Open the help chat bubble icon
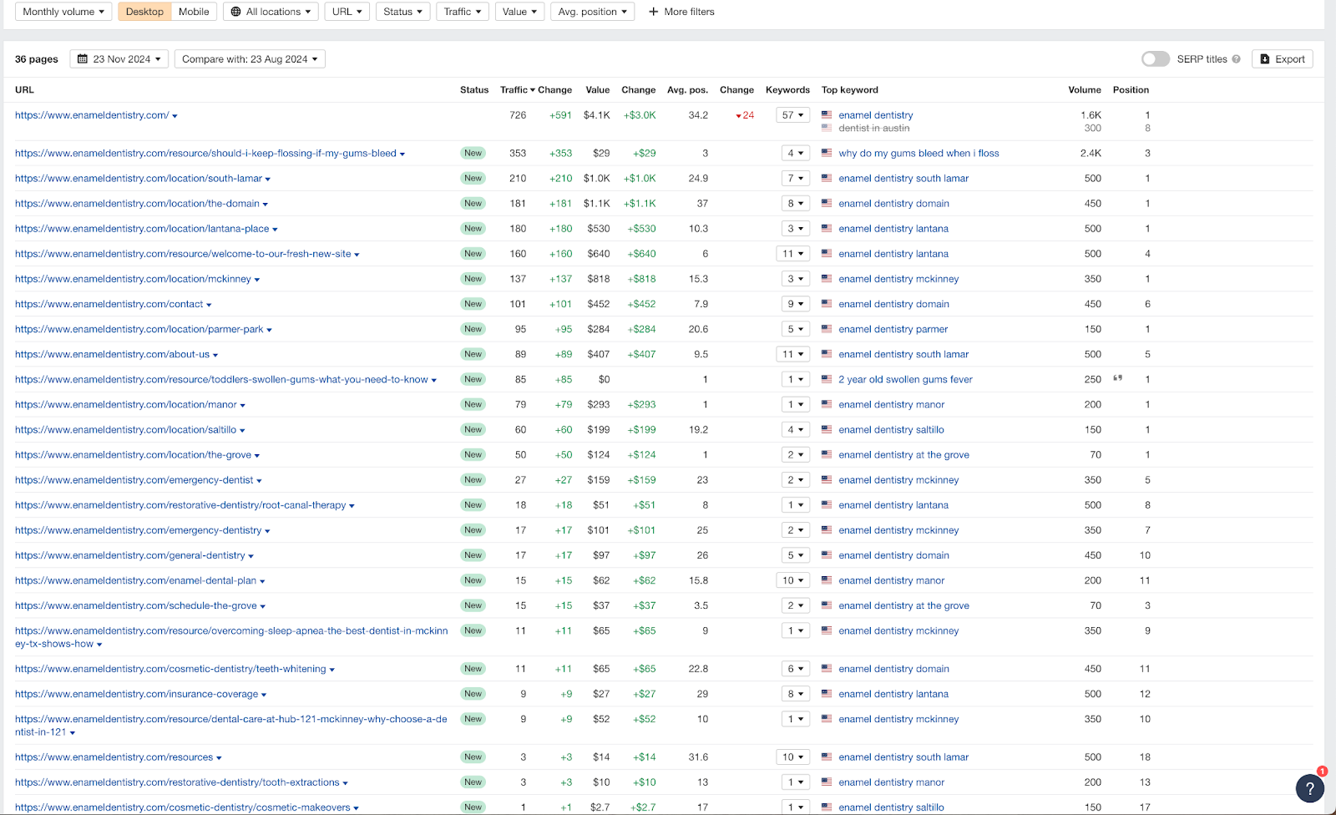 point(1309,787)
